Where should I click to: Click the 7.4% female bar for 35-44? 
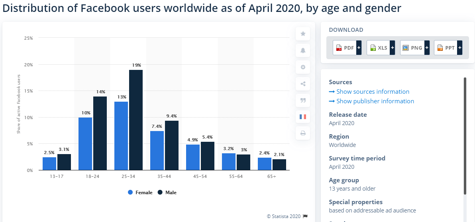click(157, 151)
